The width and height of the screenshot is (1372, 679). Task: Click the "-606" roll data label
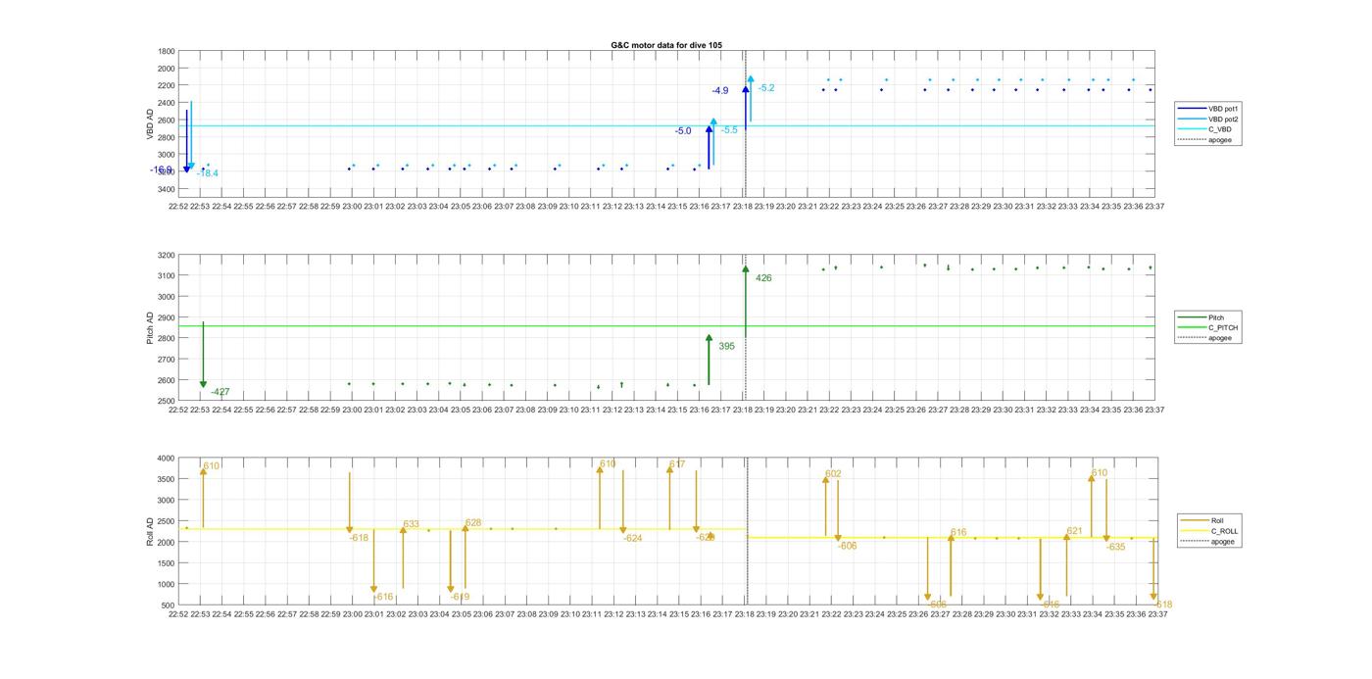[848, 546]
